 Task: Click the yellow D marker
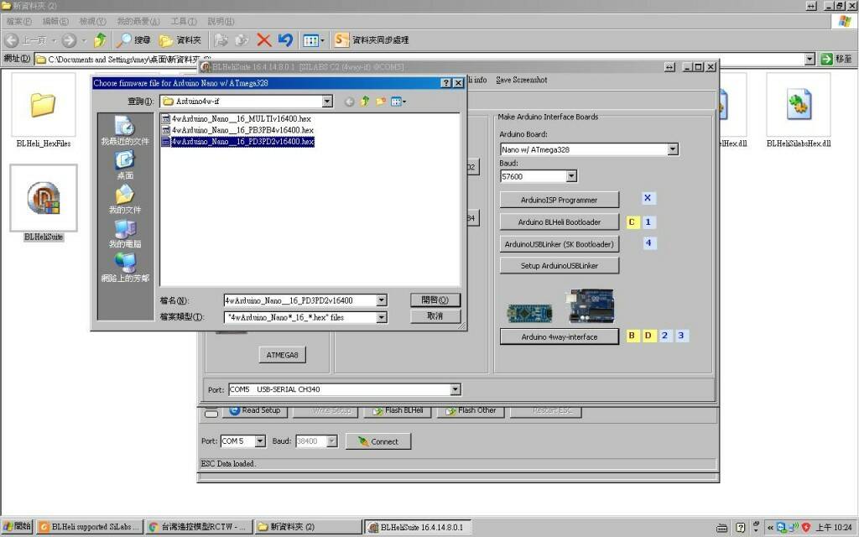(x=648, y=336)
